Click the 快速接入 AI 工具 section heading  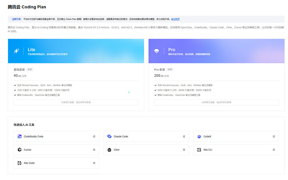point(24,125)
